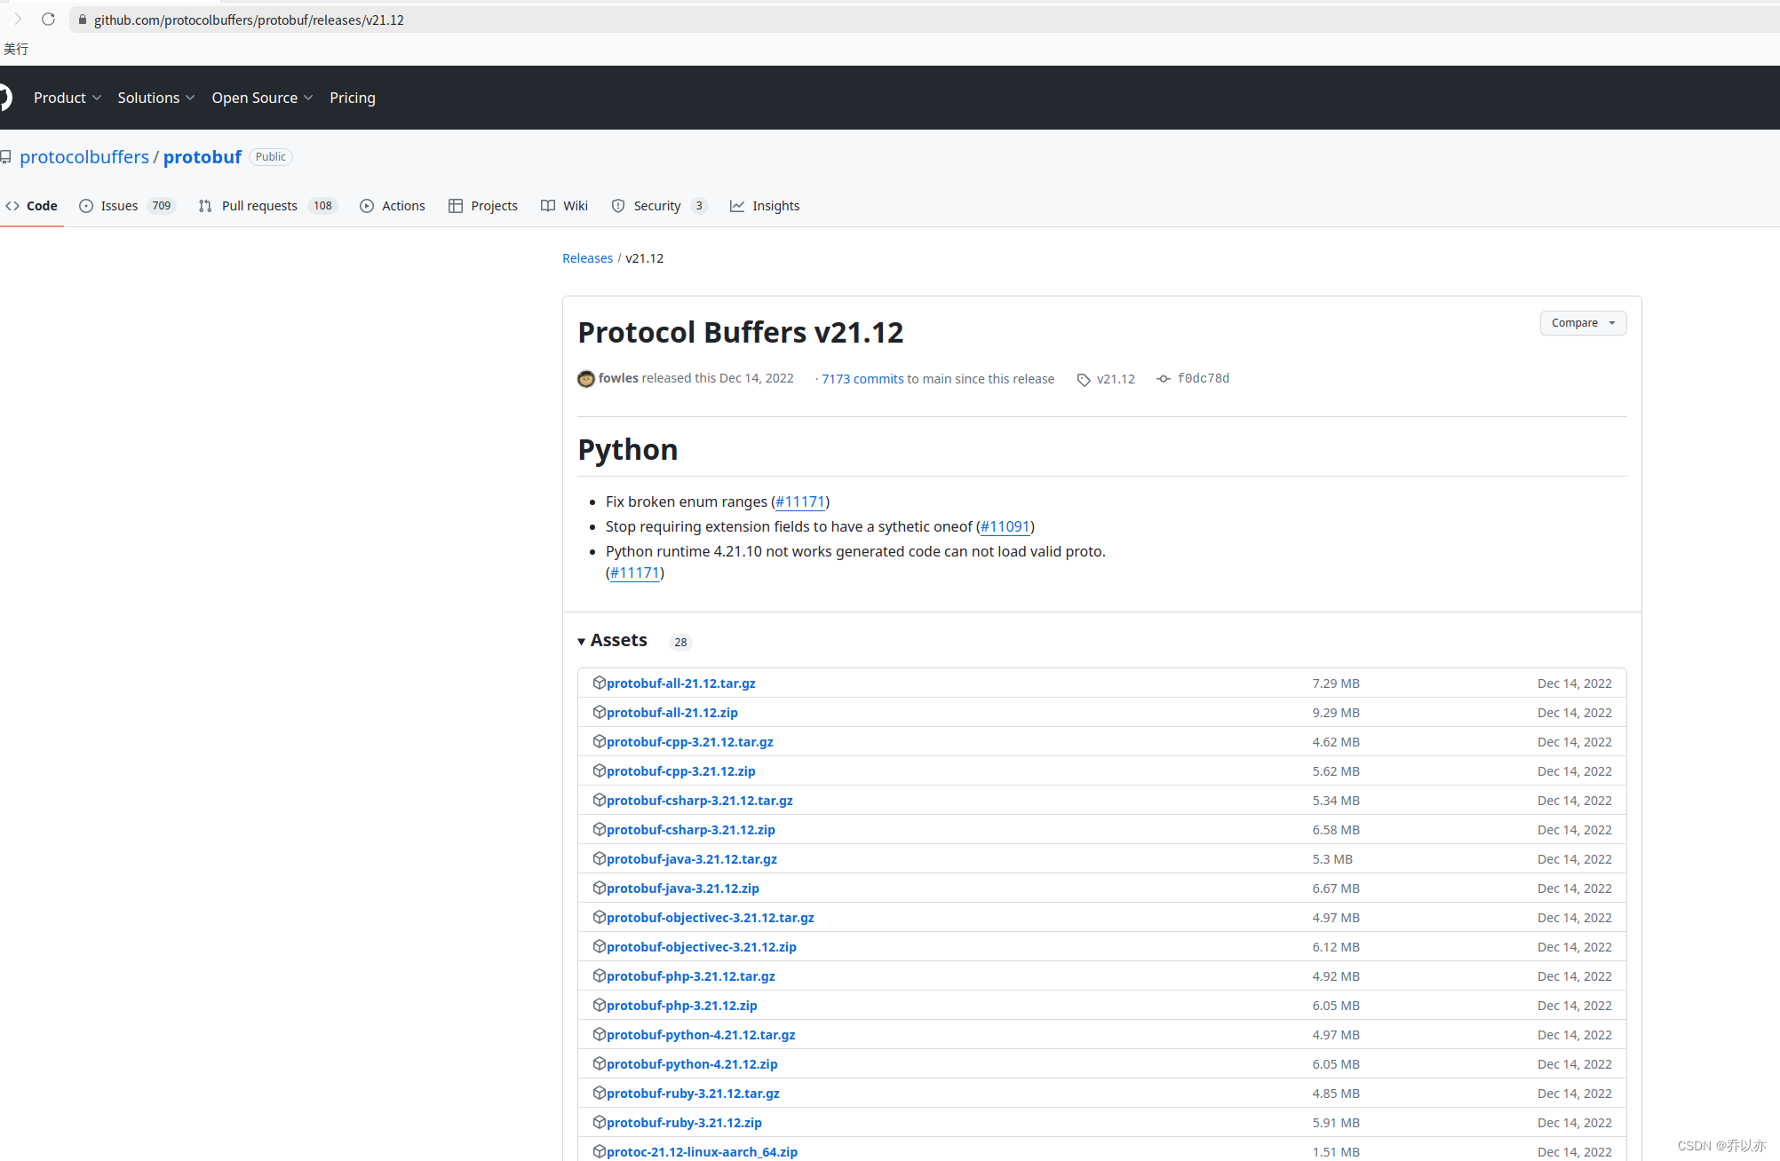Open fowles user profile link

pyautogui.click(x=618, y=378)
